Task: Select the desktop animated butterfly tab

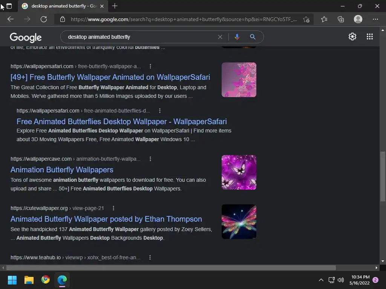Action: point(63,6)
